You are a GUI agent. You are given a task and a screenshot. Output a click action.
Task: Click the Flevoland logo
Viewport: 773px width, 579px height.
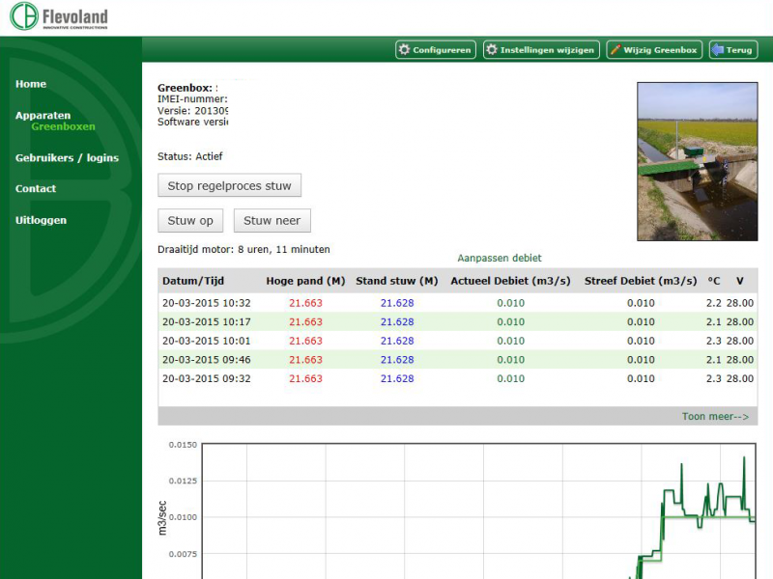pos(60,17)
